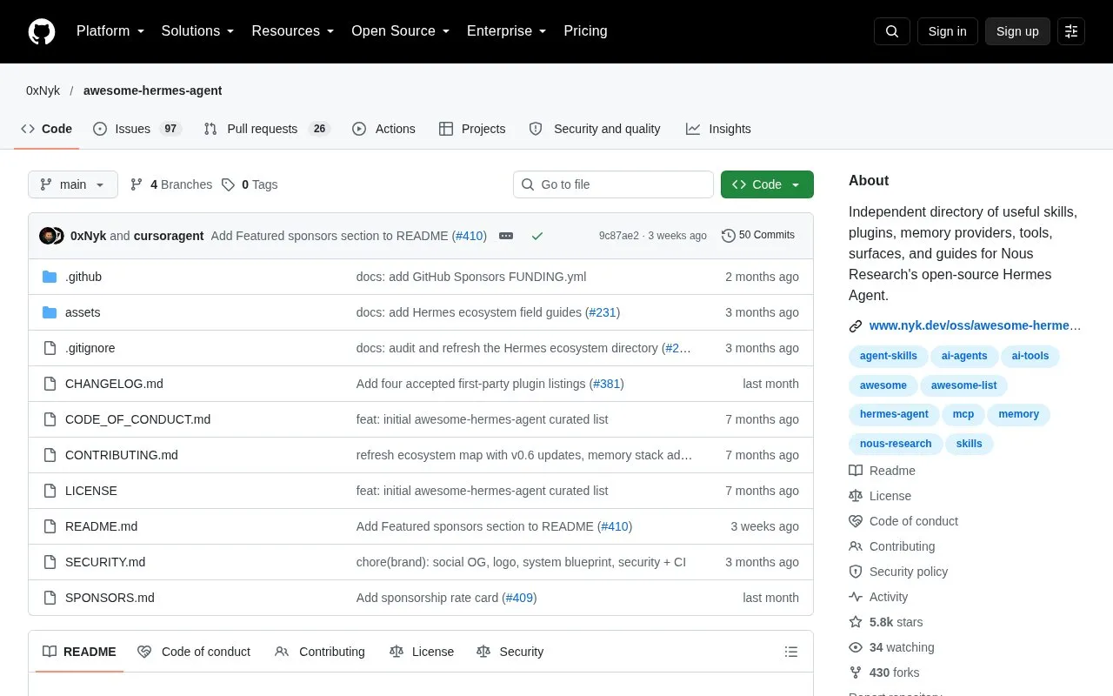
Task: Expand the Enterprise menu
Action: tap(507, 31)
